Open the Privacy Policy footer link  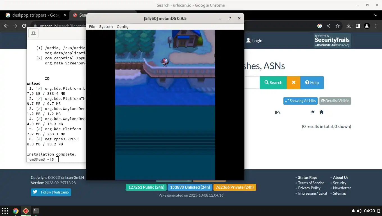tap(309, 188)
